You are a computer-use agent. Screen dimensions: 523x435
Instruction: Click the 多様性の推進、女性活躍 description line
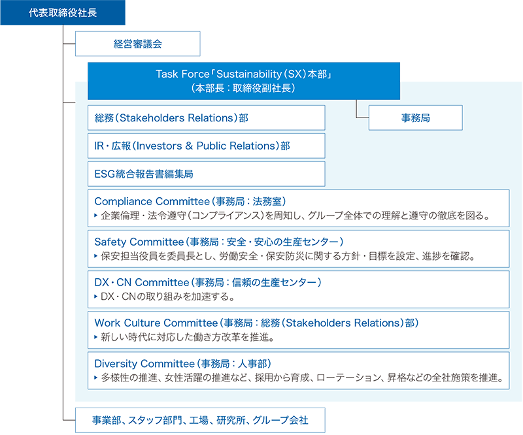[302, 378]
